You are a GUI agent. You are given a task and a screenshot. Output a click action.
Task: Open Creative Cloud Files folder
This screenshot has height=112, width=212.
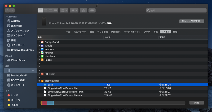(20, 50)
